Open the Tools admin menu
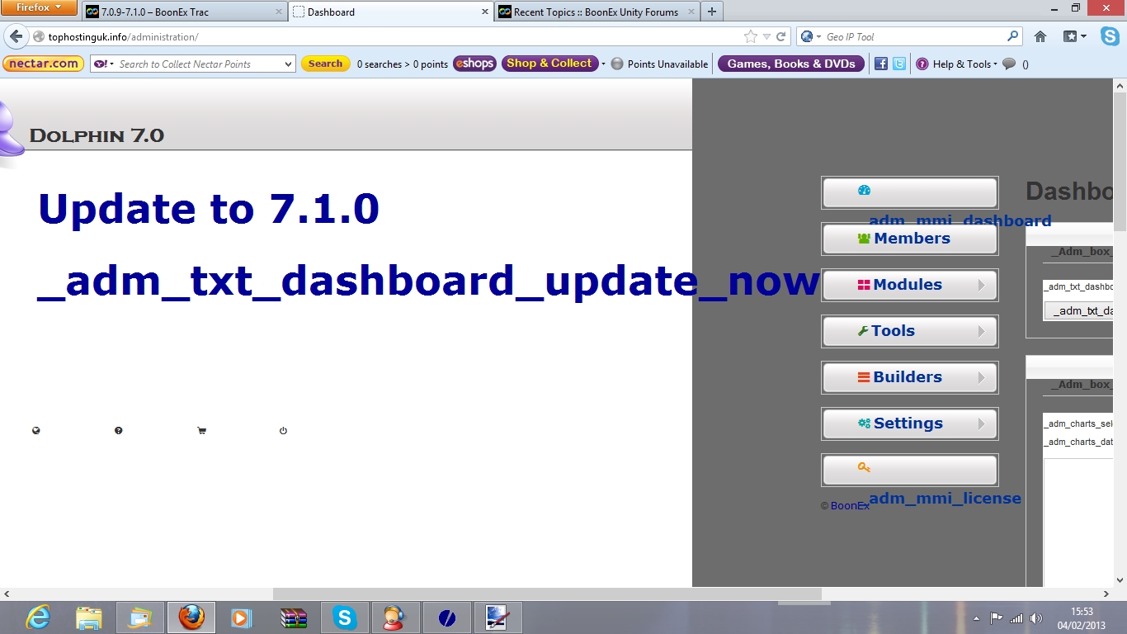The image size is (1127, 634). (909, 331)
